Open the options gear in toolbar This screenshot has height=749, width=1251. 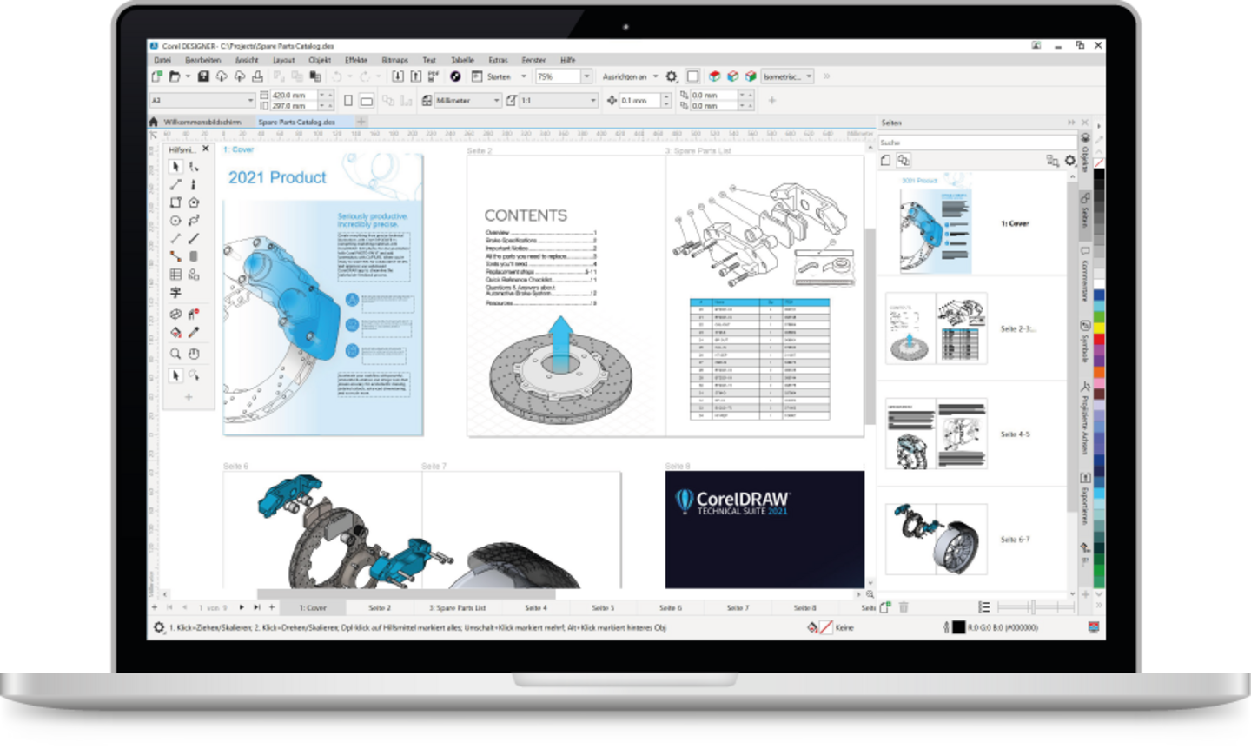(672, 76)
